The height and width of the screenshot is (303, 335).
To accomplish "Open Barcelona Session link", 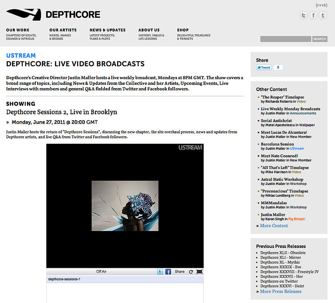I will [x=278, y=144].
